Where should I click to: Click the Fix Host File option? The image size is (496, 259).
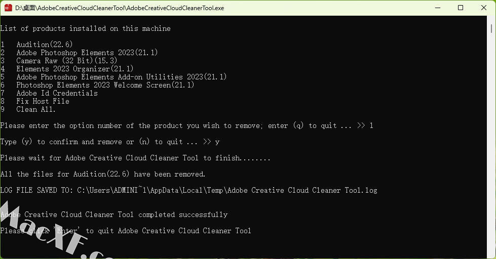click(x=43, y=101)
